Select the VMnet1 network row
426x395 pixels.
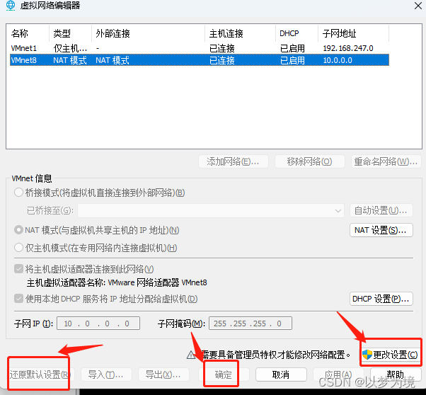(x=200, y=48)
